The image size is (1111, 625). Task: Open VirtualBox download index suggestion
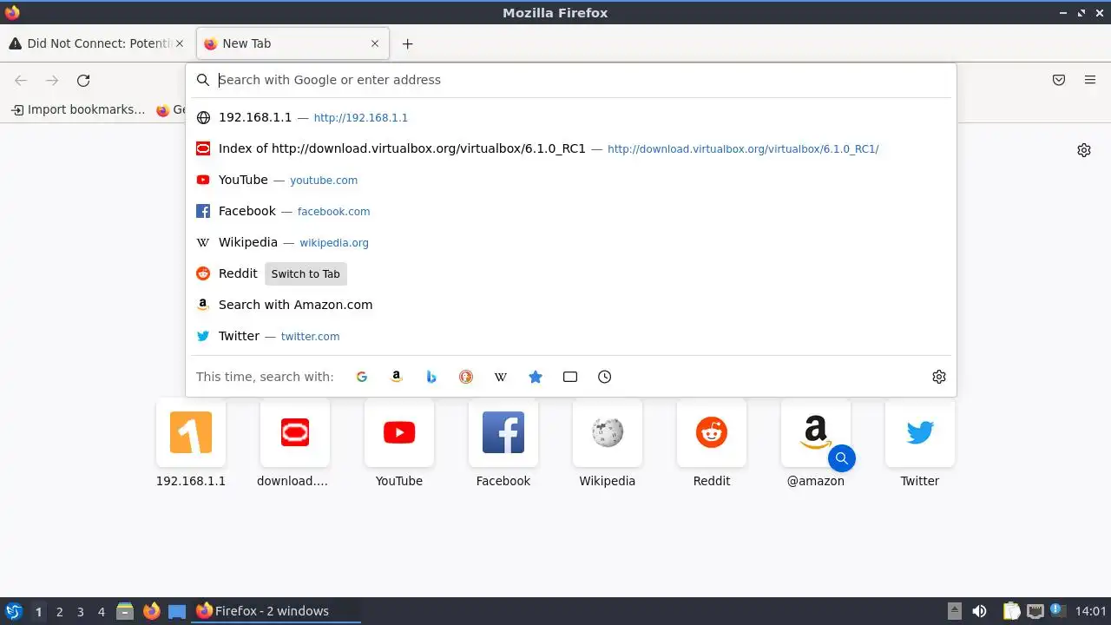coord(571,148)
